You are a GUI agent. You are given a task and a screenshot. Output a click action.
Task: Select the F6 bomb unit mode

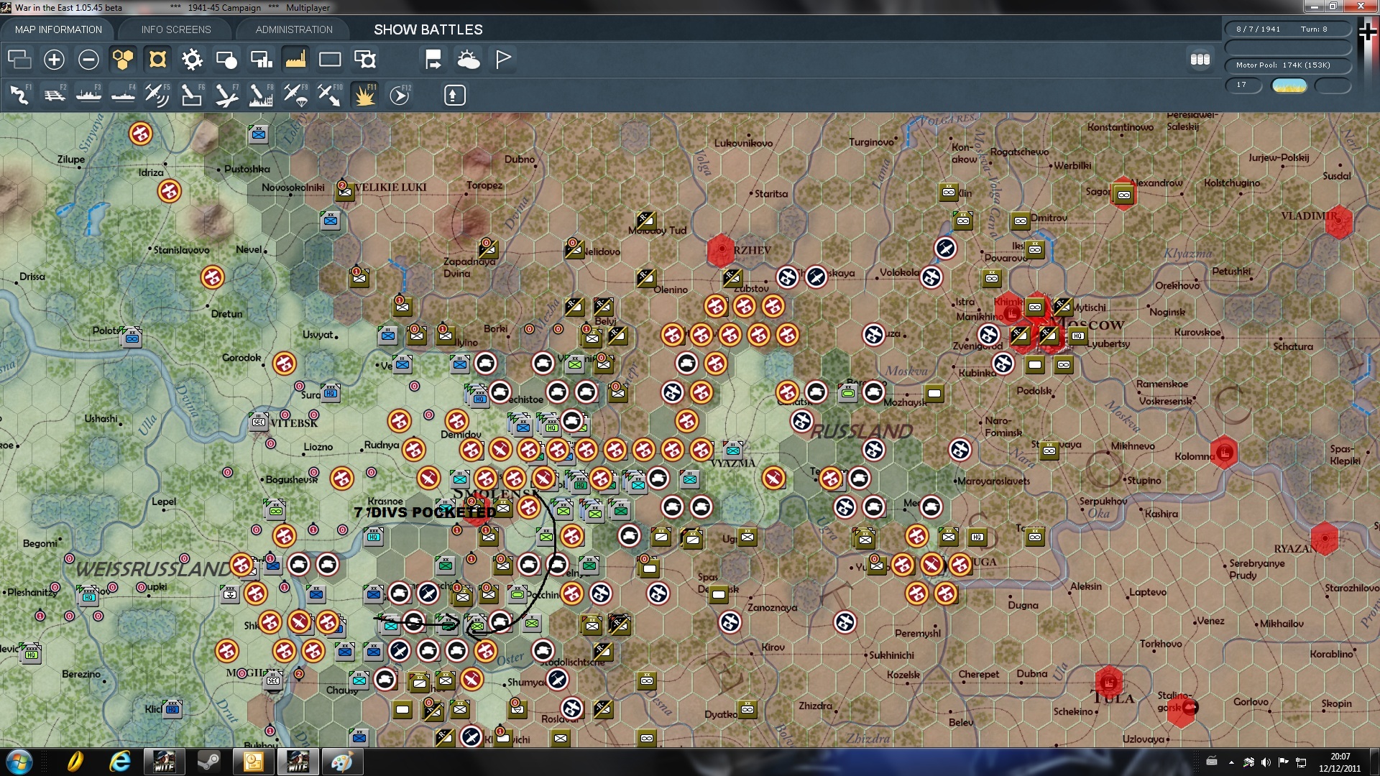[192, 95]
